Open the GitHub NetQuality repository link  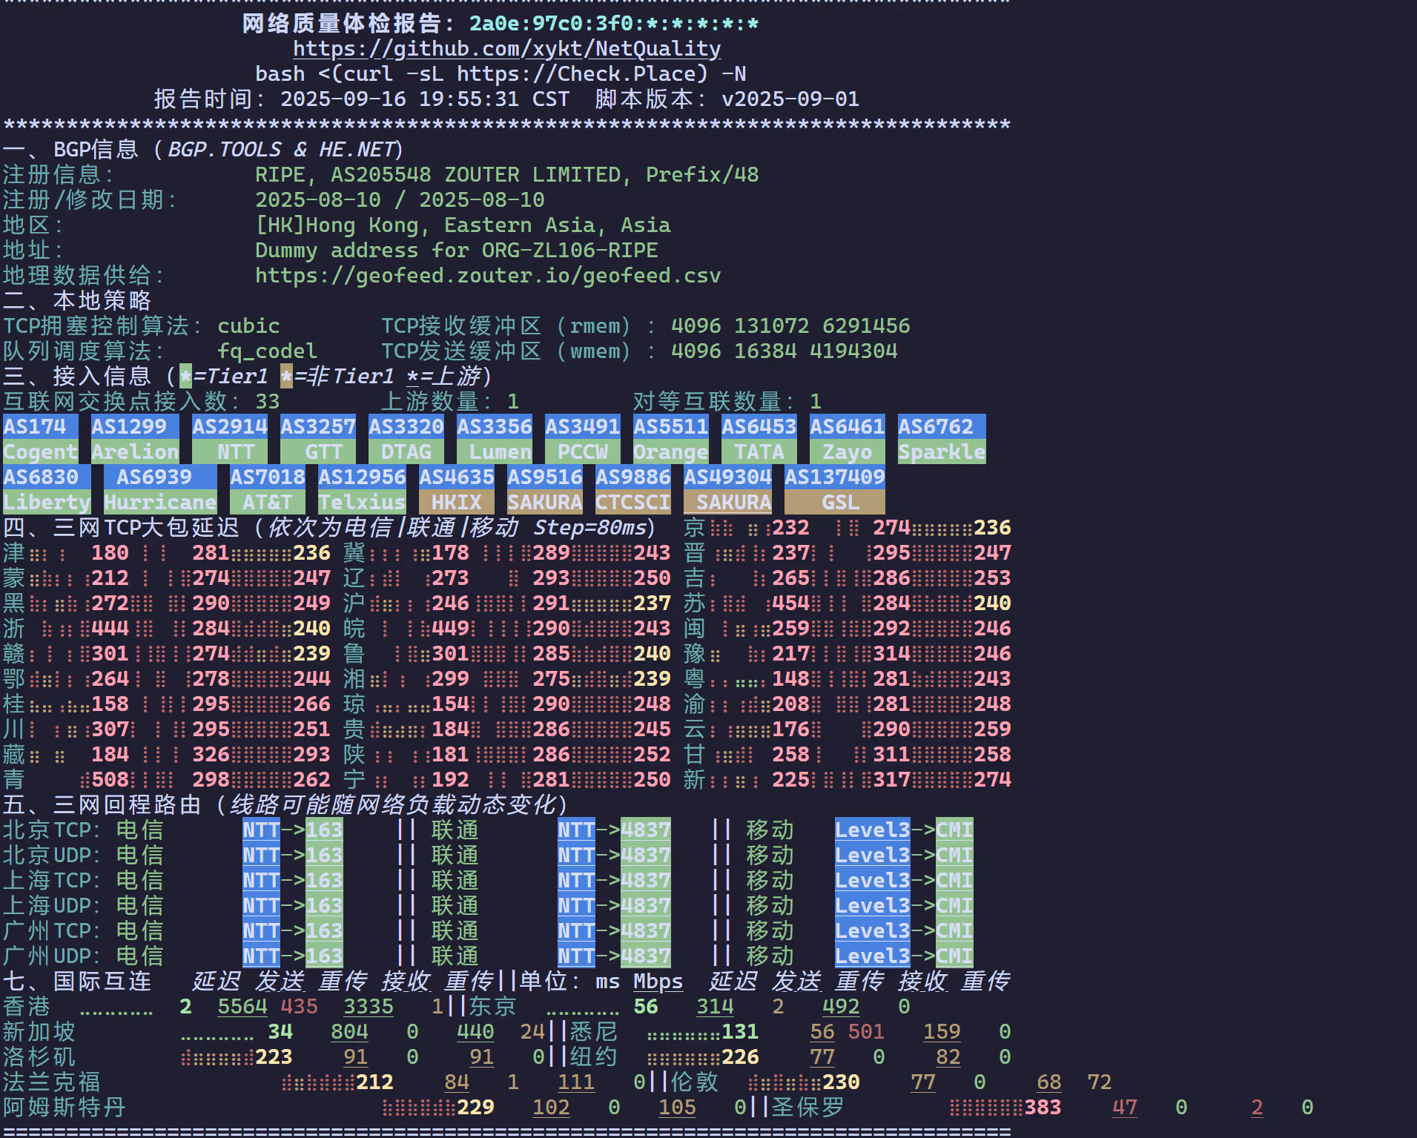pos(506,49)
